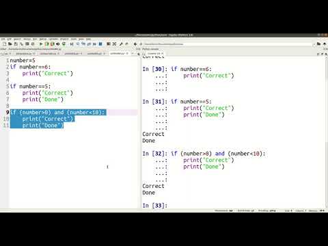Screen dimensions: 328x246
Task: Click inside the working directory path field
Action: [228, 44]
